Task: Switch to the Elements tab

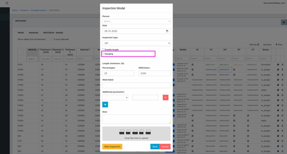Action: (33, 33)
